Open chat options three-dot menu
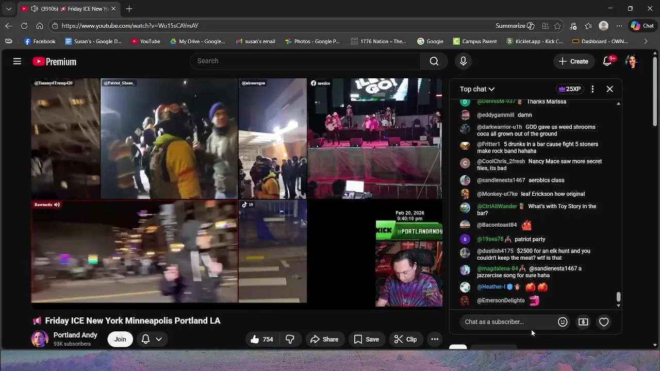The height and width of the screenshot is (371, 660). [592, 89]
